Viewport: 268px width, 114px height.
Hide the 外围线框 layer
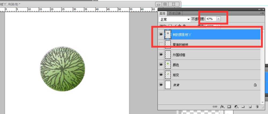pyautogui.click(x=161, y=54)
